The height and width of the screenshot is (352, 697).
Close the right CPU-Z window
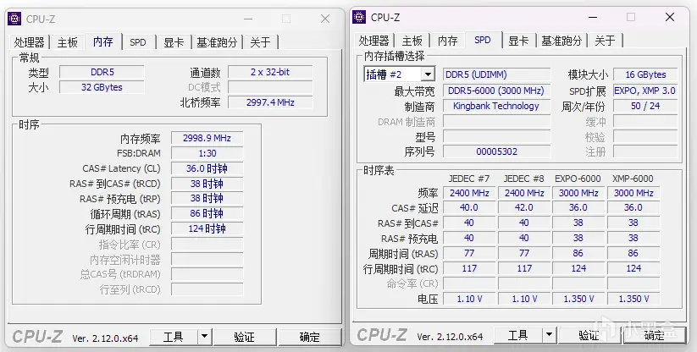coord(670,17)
